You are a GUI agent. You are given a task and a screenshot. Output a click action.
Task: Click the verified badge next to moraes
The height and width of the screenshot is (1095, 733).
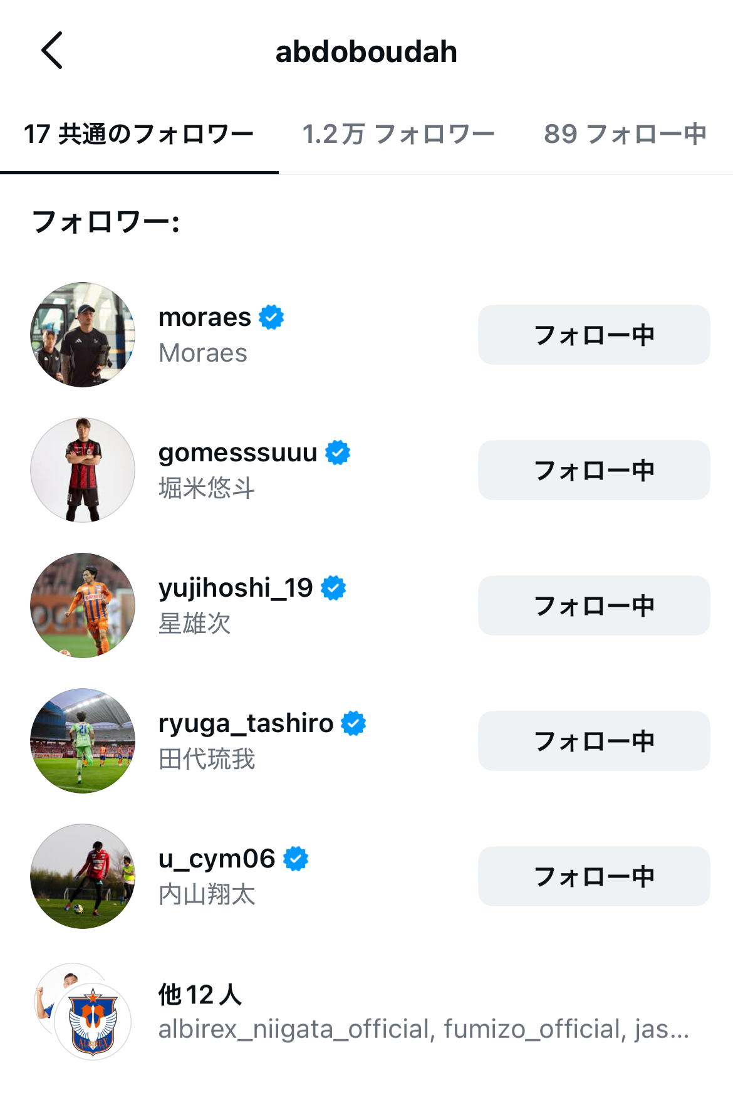pyautogui.click(x=271, y=317)
